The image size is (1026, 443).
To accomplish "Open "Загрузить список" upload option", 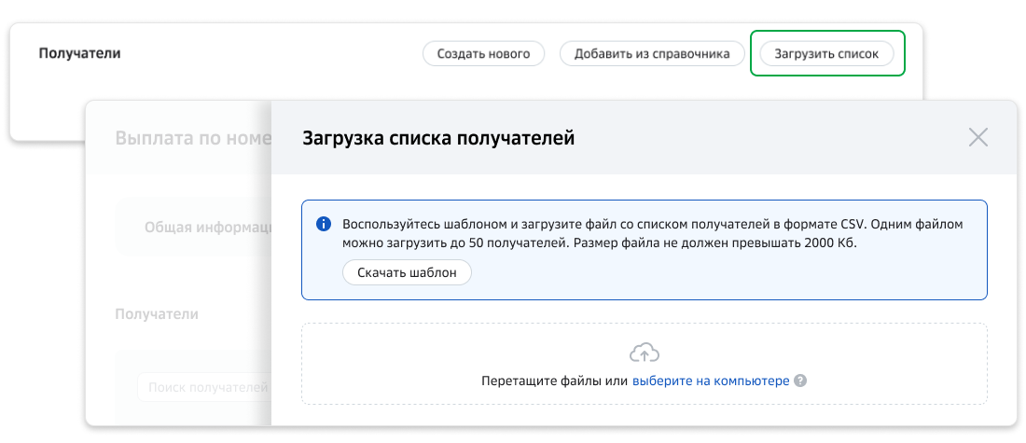I will (x=826, y=54).
